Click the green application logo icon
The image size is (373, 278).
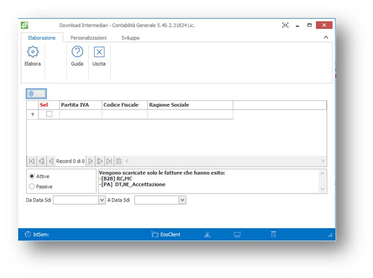[x=24, y=25]
